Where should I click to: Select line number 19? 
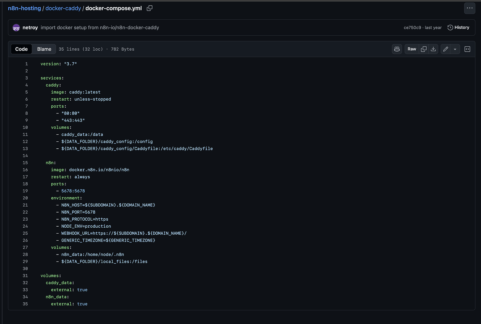point(25,191)
